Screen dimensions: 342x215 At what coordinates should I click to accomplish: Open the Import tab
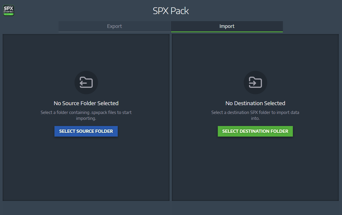pyautogui.click(x=227, y=26)
